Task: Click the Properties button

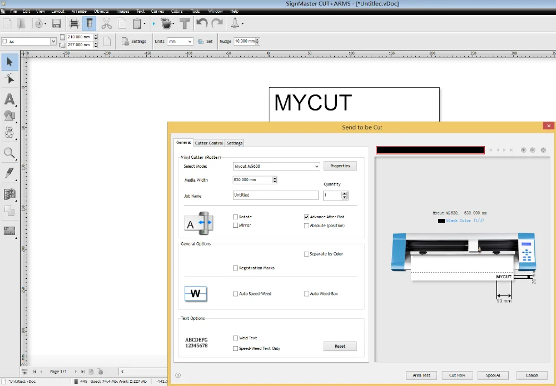Action: (340, 166)
